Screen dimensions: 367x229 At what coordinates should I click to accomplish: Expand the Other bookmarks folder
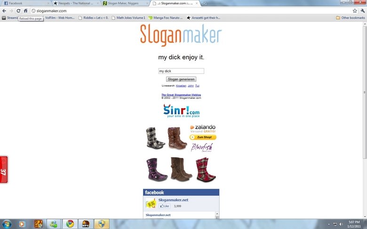(x=351, y=18)
